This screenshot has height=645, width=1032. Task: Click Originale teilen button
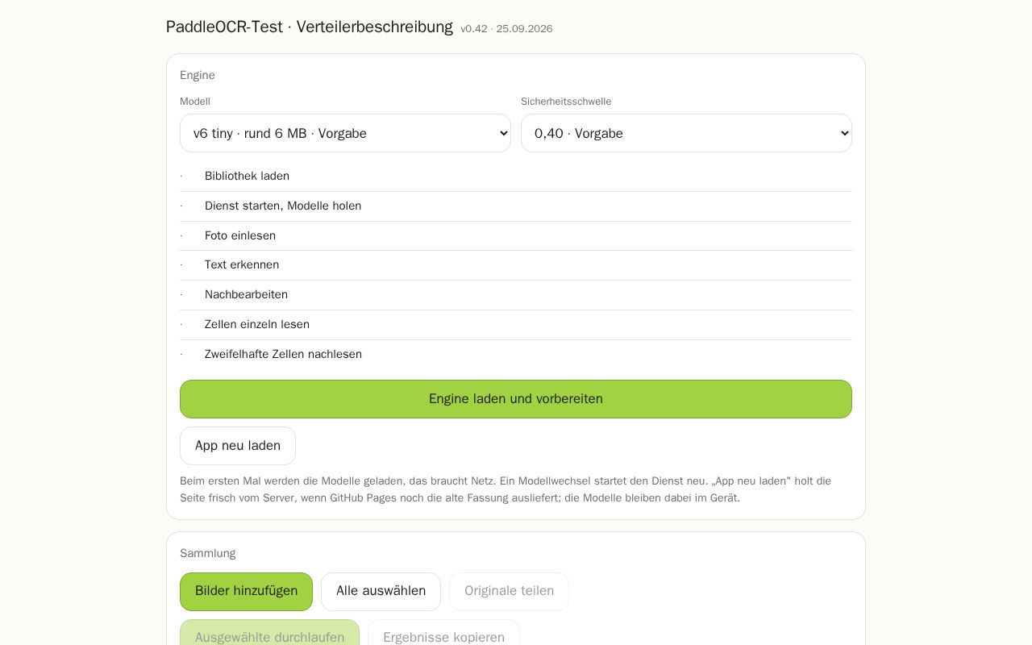pyautogui.click(x=509, y=592)
